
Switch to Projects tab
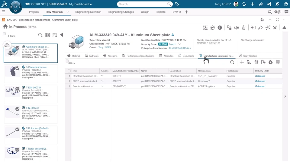[34, 12]
